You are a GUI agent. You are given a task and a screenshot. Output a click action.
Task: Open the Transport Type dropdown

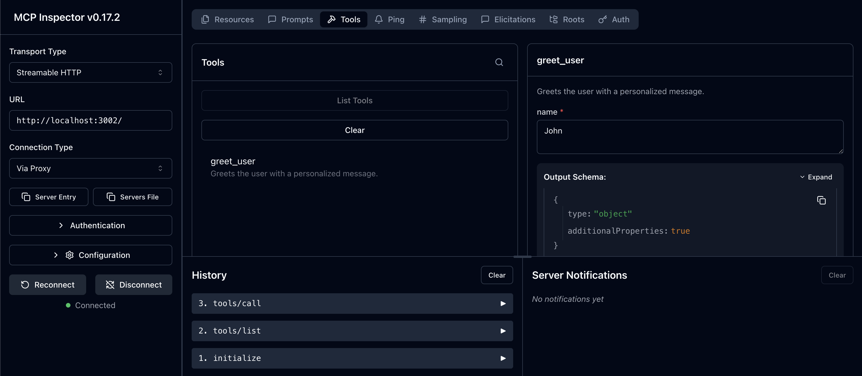tap(90, 72)
